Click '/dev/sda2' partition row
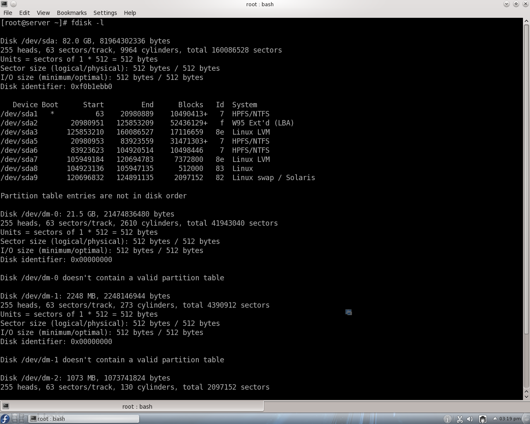The height and width of the screenshot is (424, 530). [147, 123]
